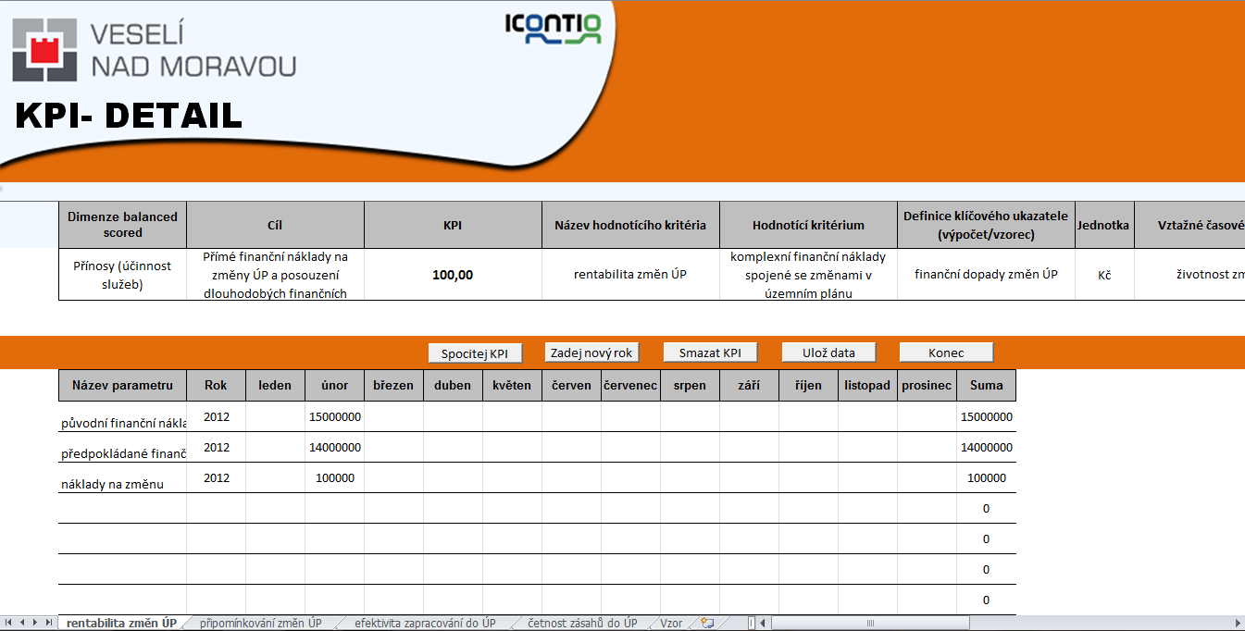Open the Vzor sheet tab
The height and width of the screenshot is (631, 1245).
[671, 623]
